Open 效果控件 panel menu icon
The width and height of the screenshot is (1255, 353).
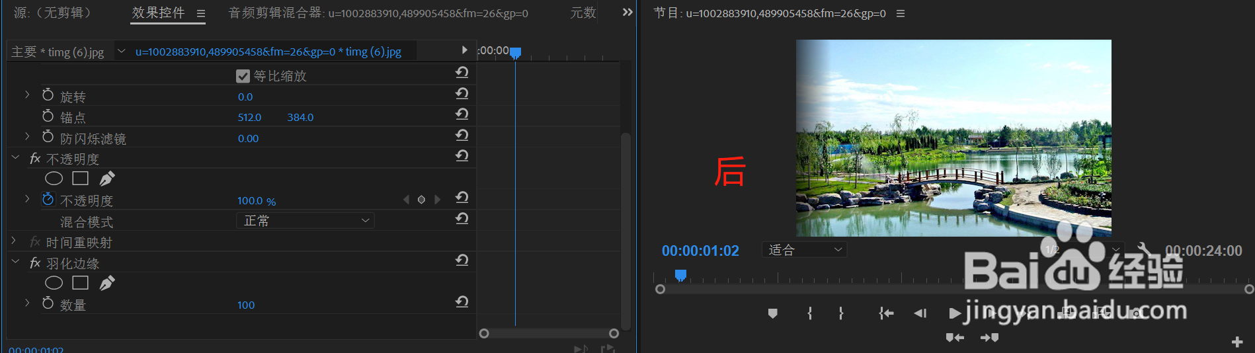(x=201, y=13)
